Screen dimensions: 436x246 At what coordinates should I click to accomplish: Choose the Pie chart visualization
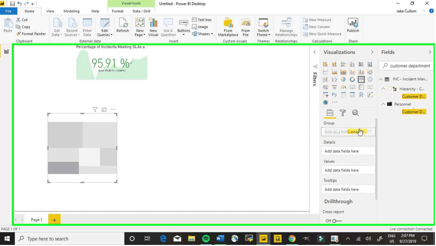pyautogui.click(x=343, y=79)
